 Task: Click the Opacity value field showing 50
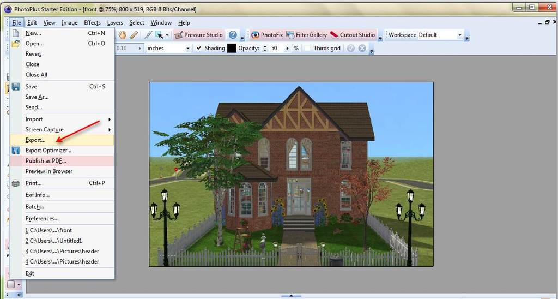[276, 48]
